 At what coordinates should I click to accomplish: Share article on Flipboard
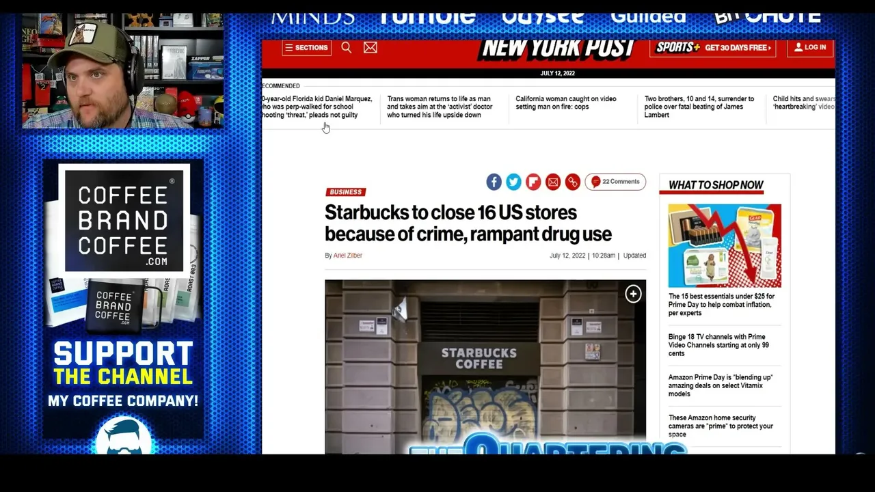pos(533,182)
